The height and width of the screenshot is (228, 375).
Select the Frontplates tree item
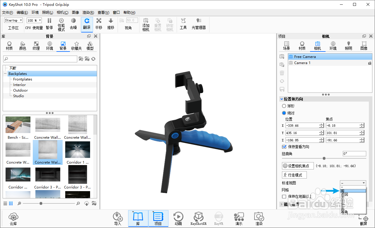23,79
